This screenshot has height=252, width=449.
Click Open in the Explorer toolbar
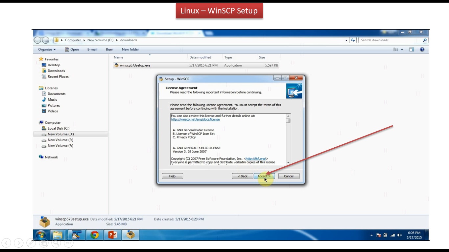click(x=72, y=50)
